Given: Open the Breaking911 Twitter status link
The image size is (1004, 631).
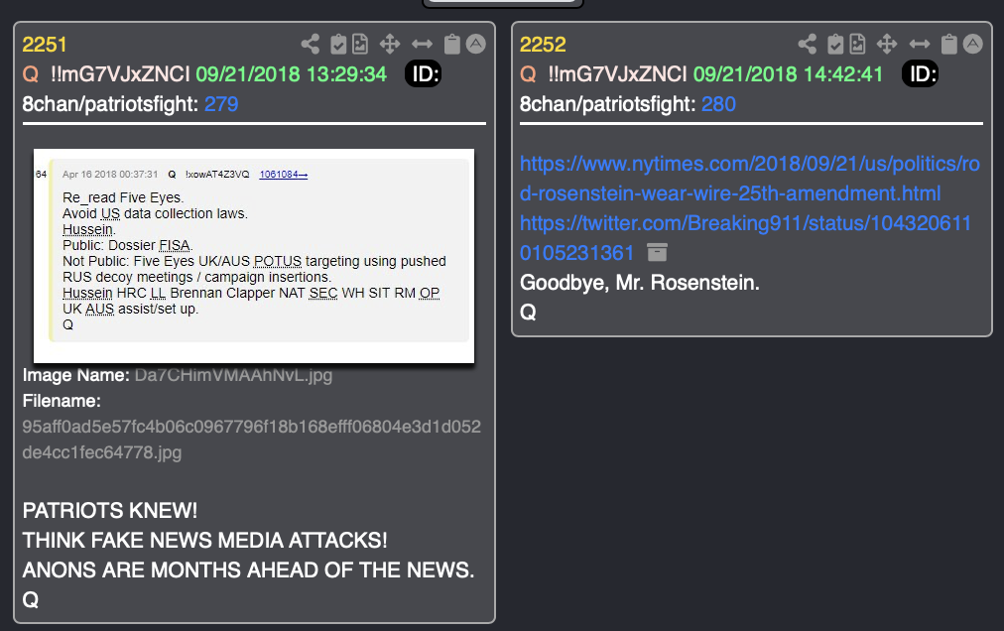Looking at the screenshot, I should coord(745,238).
